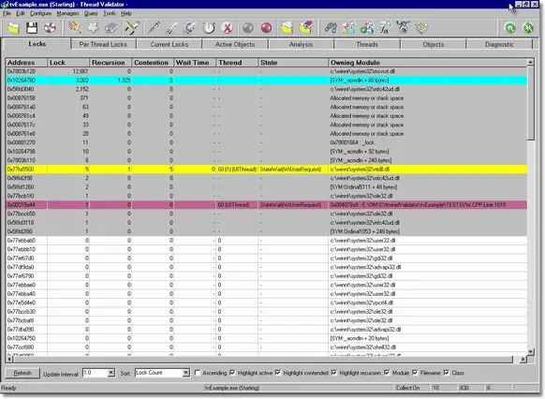Screen dimensions: 545x399
Task: Click the red X stop icon
Action: click(228, 28)
